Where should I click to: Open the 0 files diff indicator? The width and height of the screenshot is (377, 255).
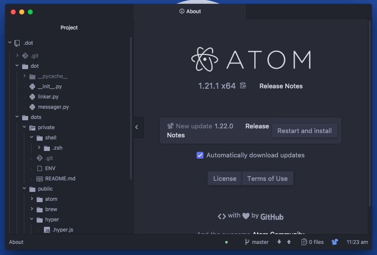pos(312,242)
